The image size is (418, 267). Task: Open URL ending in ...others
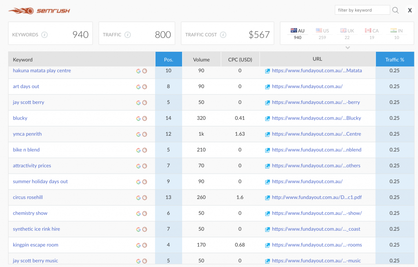[x=316, y=165]
